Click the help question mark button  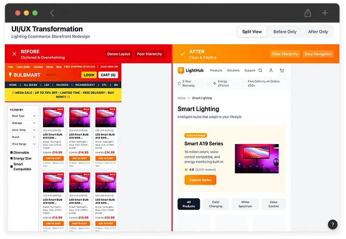tap(332, 224)
